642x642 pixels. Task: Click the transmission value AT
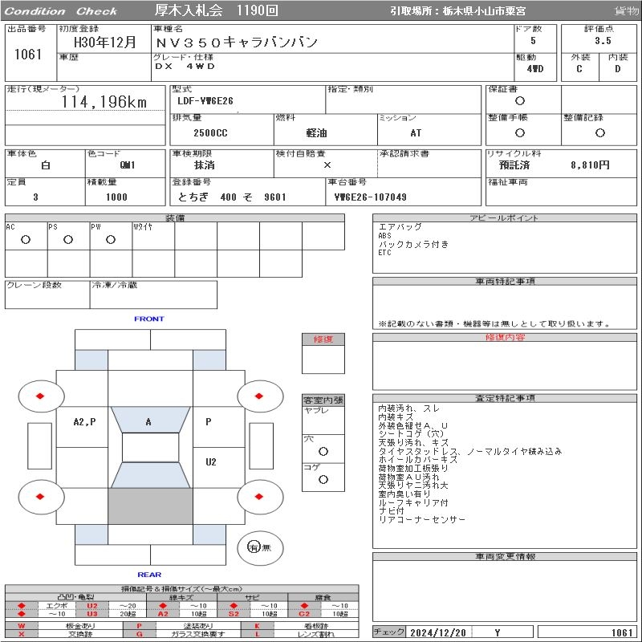point(416,132)
